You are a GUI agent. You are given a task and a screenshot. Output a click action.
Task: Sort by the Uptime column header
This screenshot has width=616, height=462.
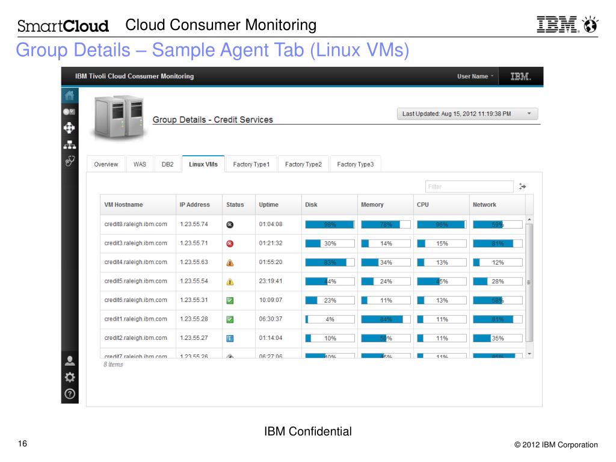click(279, 205)
